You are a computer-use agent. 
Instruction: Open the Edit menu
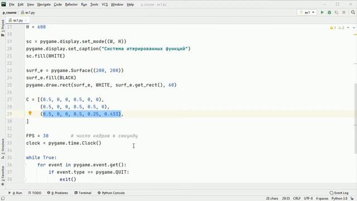click(21, 4)
